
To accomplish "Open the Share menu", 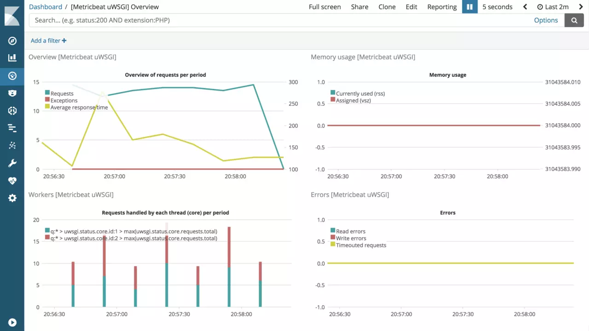I will (x=359, y=7).
